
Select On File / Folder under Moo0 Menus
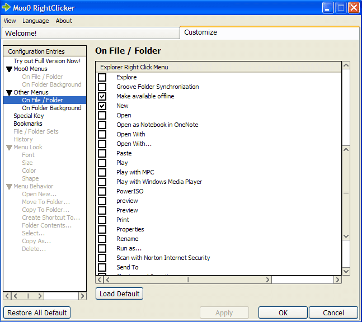pos(43,77)
